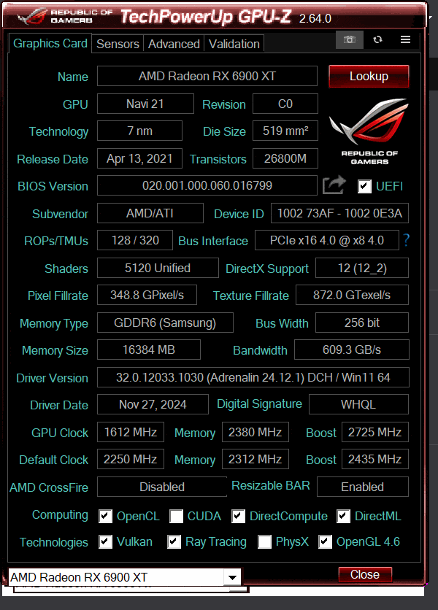Viewport: 438px width, 610px height.
Task: Switch to the Sensors tab
Action: (118, 44)
